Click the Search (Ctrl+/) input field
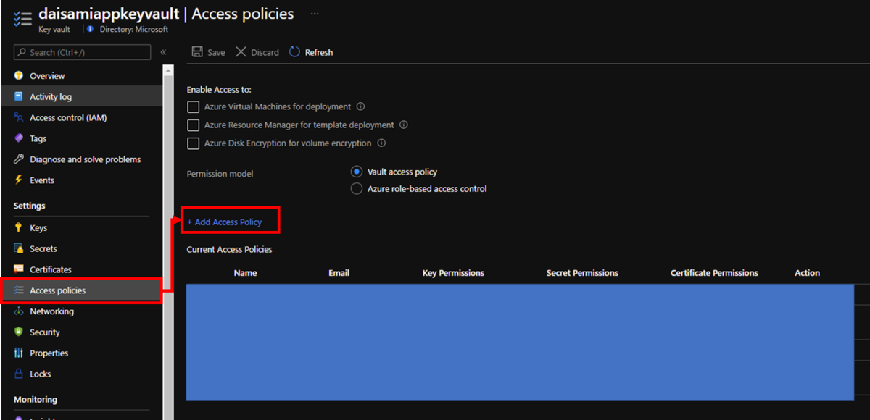This screenshot has height=420, width=870. [x=82, y=52]
